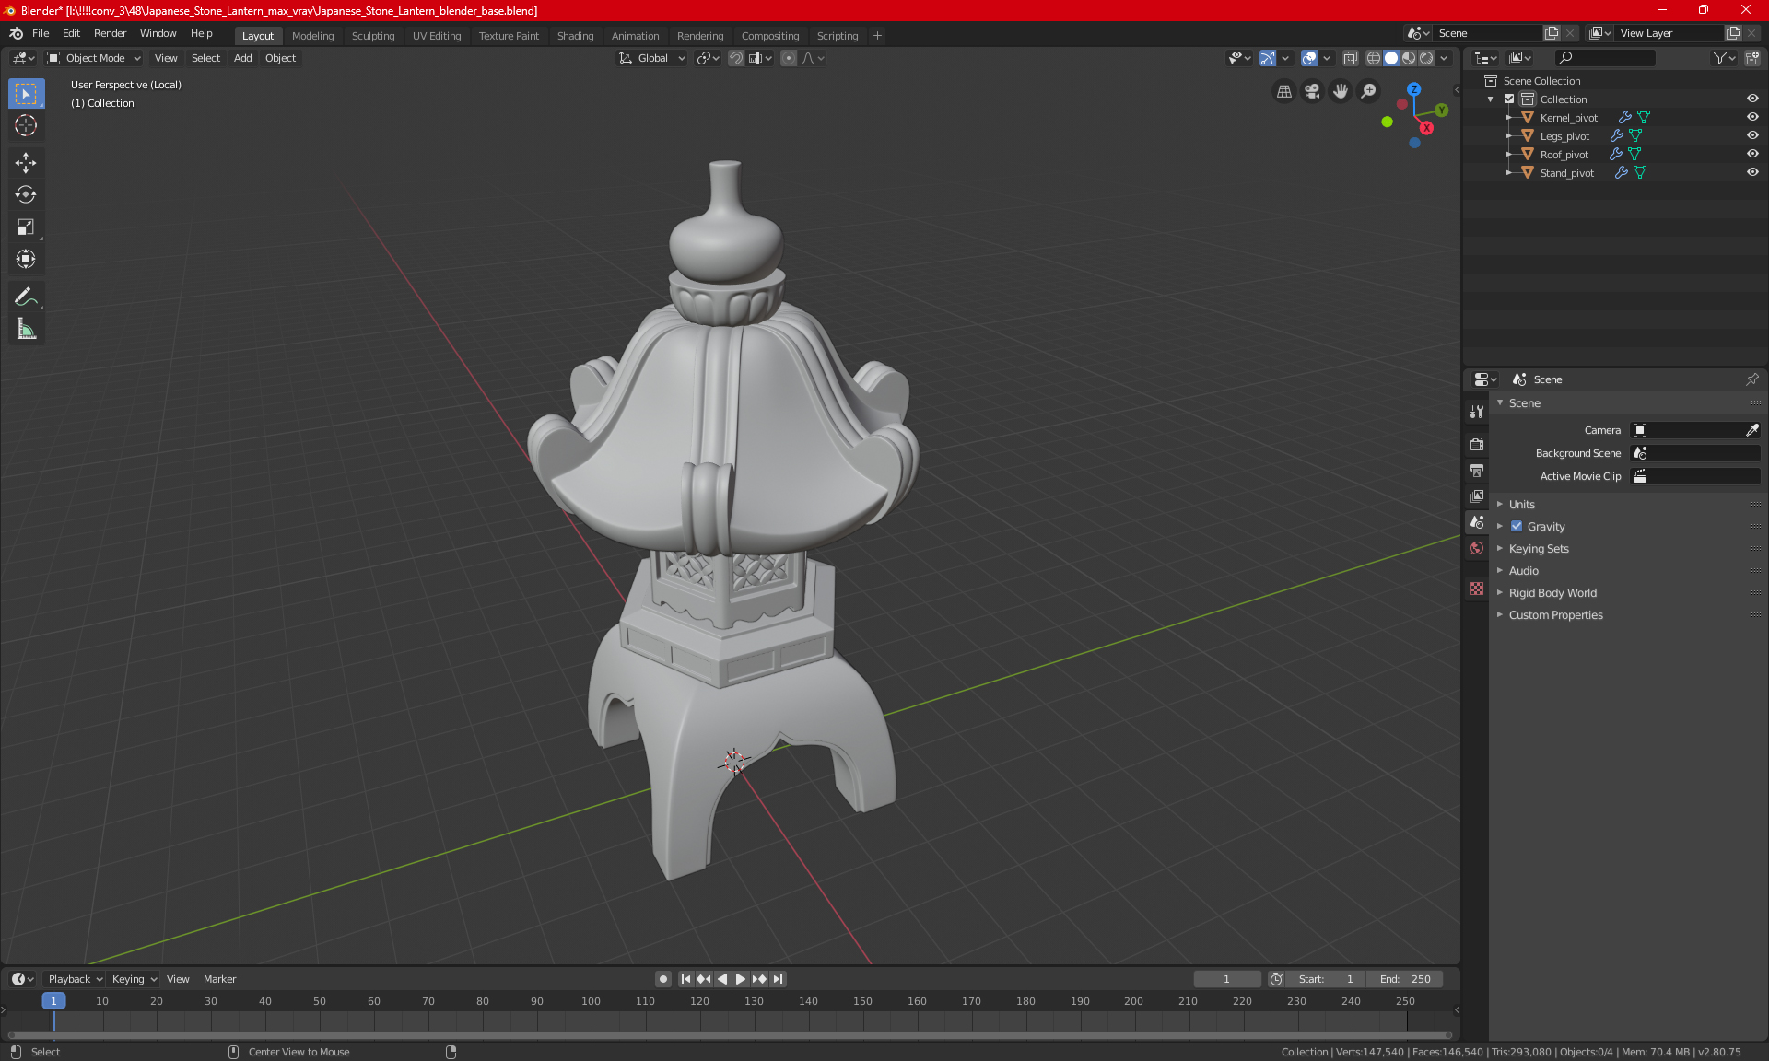The width and height of the screenshot is (1769, 1061).
Task: Open the viewport Select menu
Action: pyautogui.click(x=205, y=58)
